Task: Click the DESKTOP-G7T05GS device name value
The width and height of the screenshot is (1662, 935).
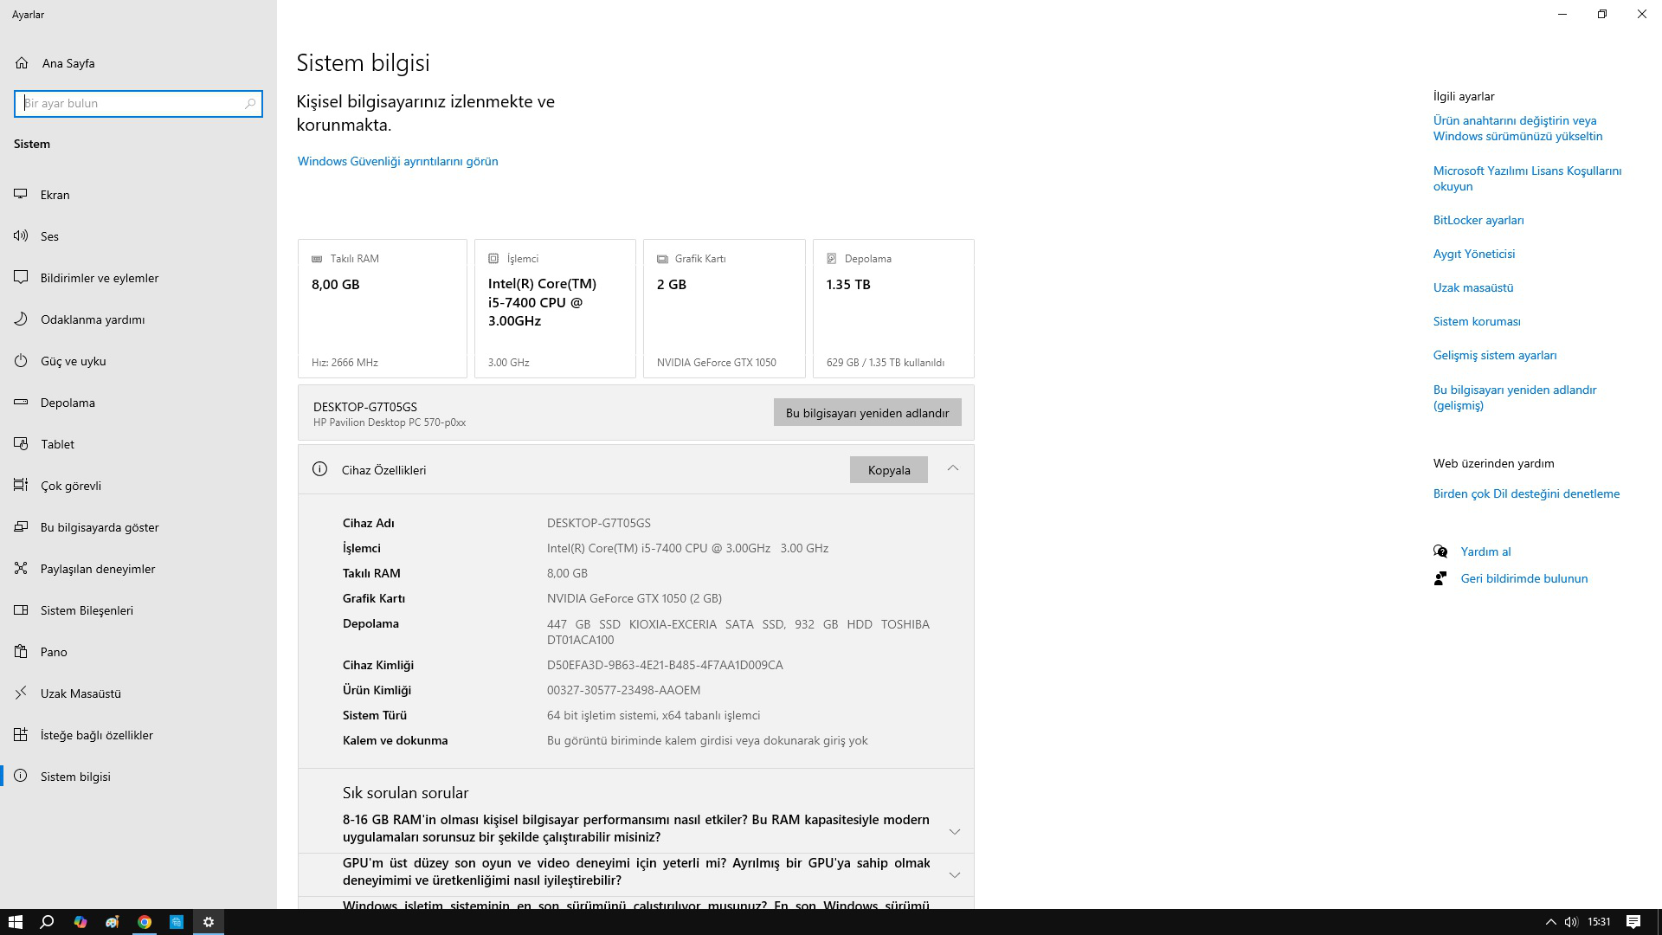Action: click(598, 523)
